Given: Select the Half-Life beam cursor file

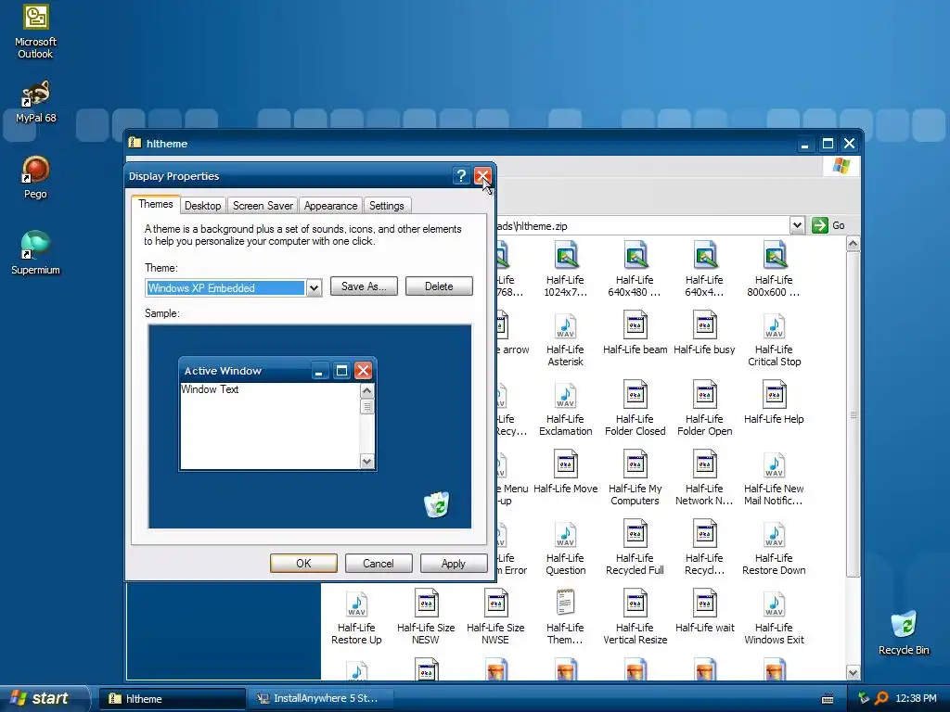Looking at the screenshot, I should tap(635, 333).
